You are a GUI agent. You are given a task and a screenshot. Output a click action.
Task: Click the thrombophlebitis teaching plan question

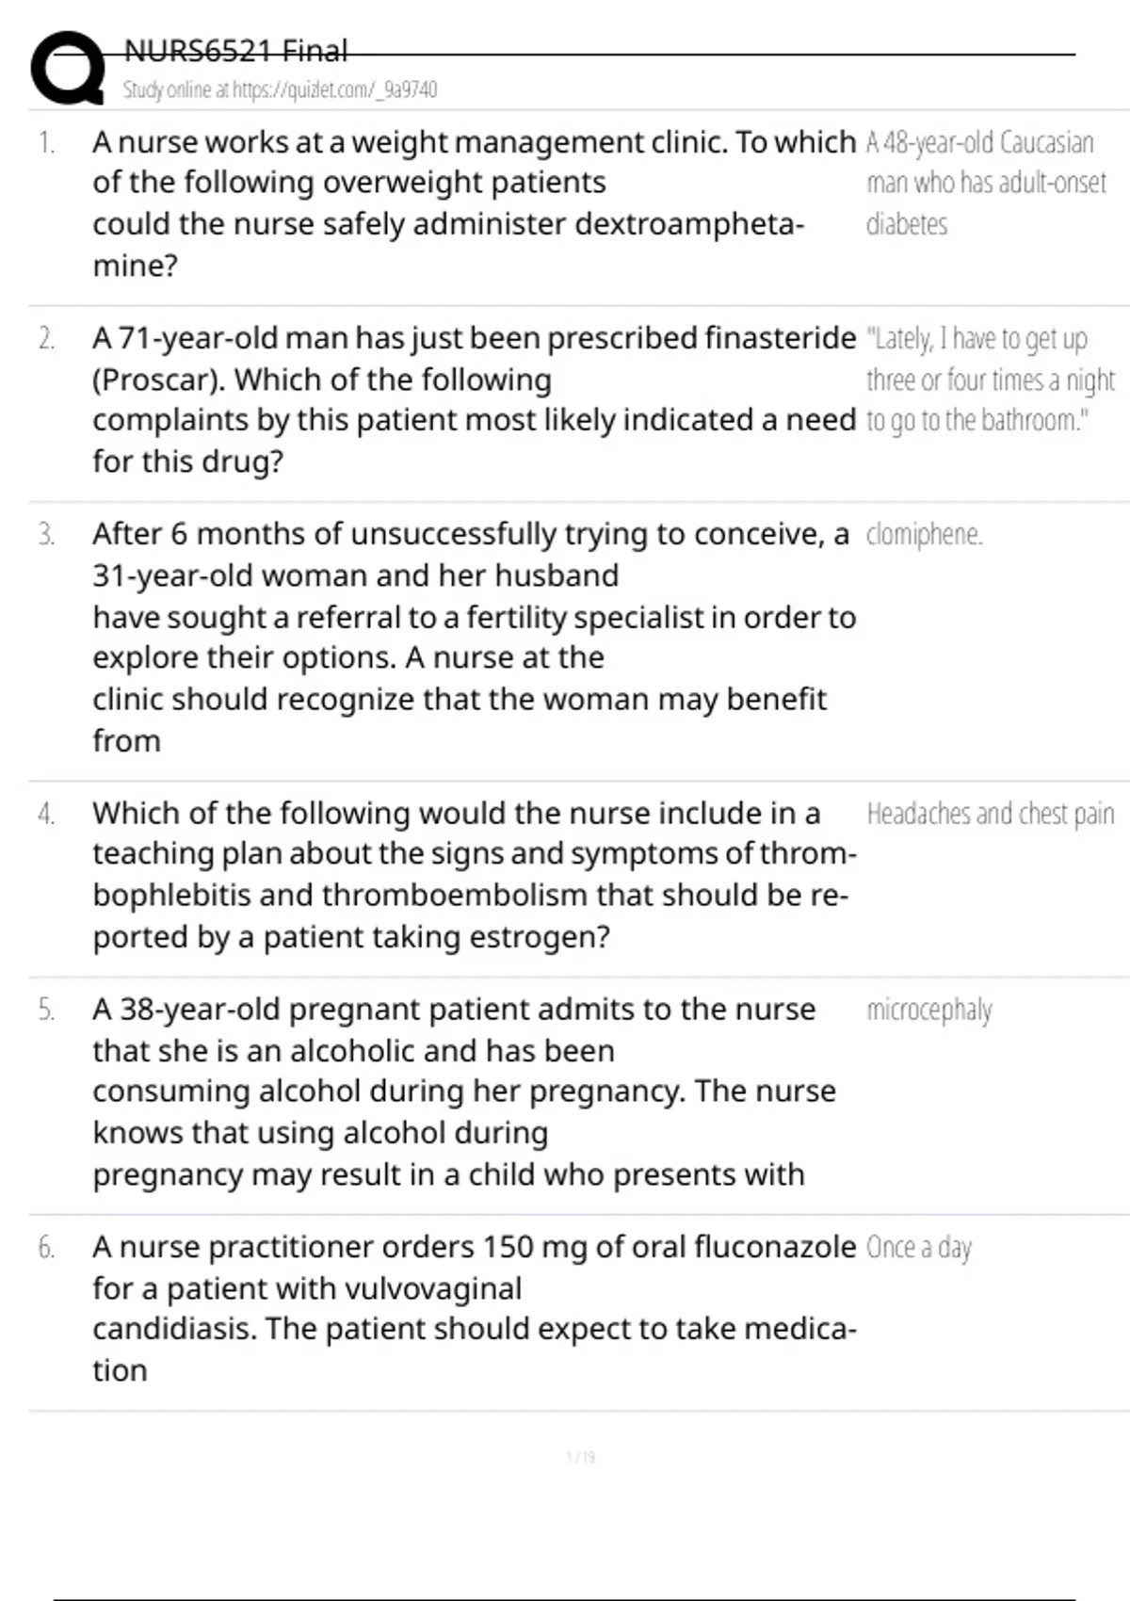click(471, 875)
